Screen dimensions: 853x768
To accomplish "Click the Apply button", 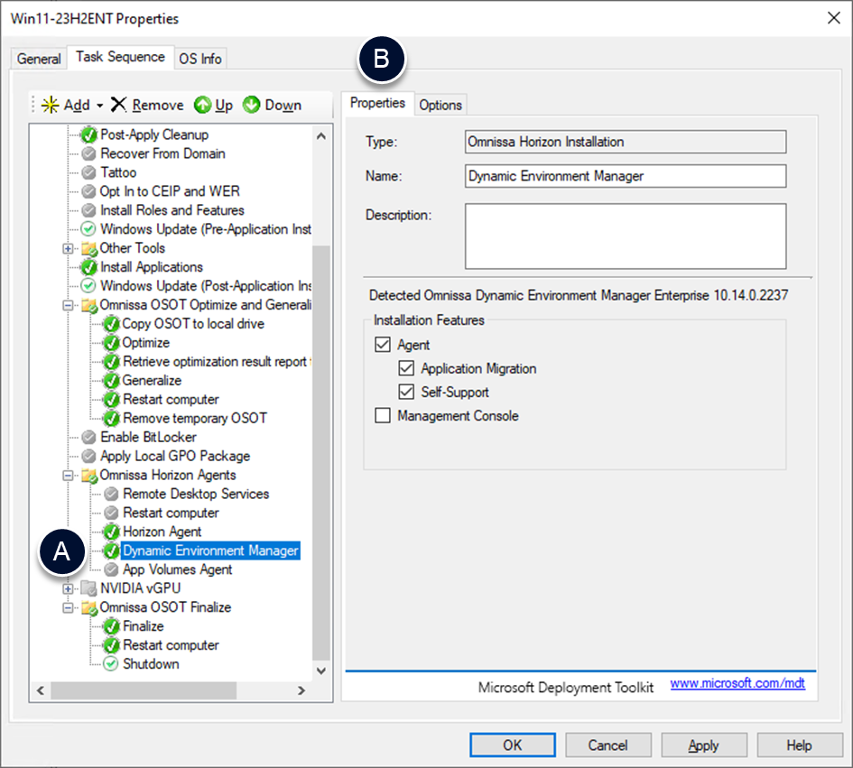I will coord(703,745).
